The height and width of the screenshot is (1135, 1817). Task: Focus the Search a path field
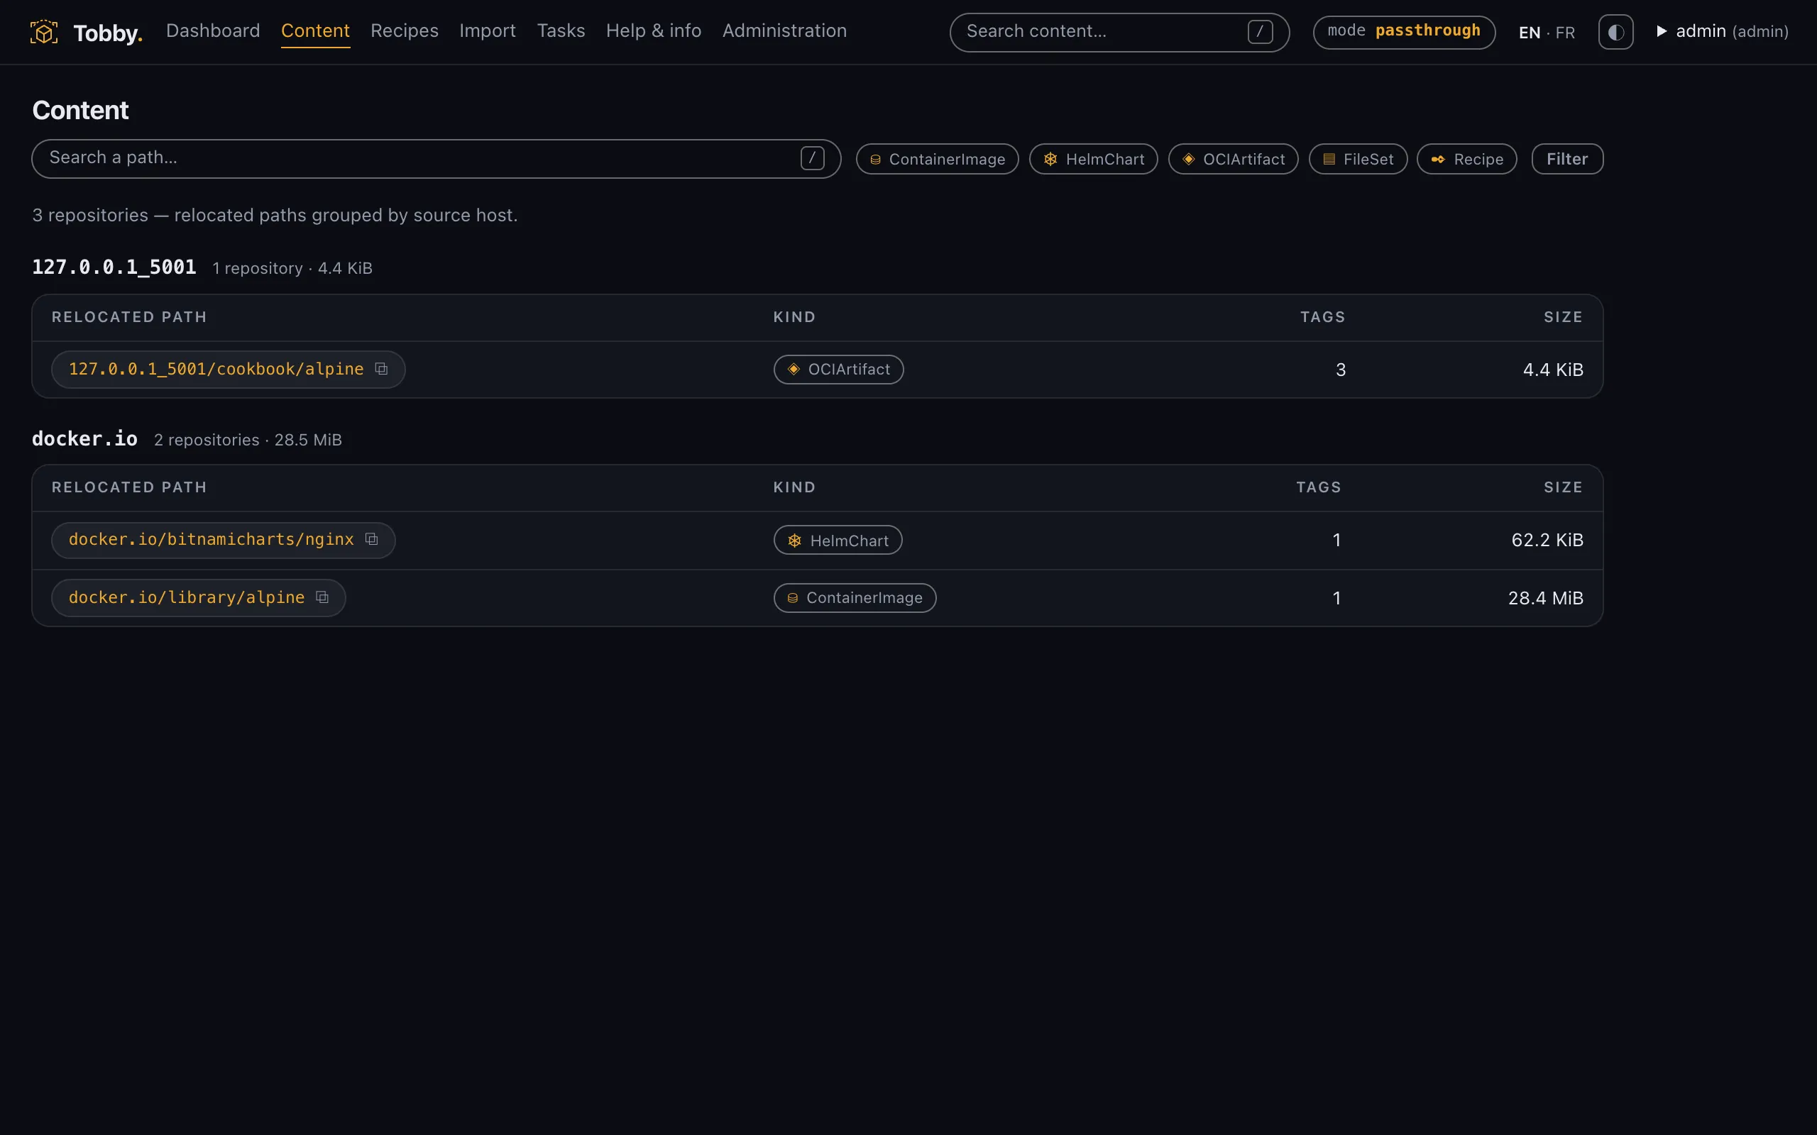point(436,158)
